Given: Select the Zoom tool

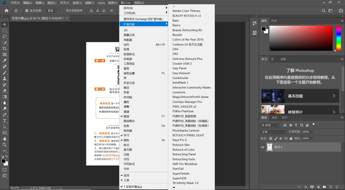Looking at the screenshot, I should pos(5,145).
